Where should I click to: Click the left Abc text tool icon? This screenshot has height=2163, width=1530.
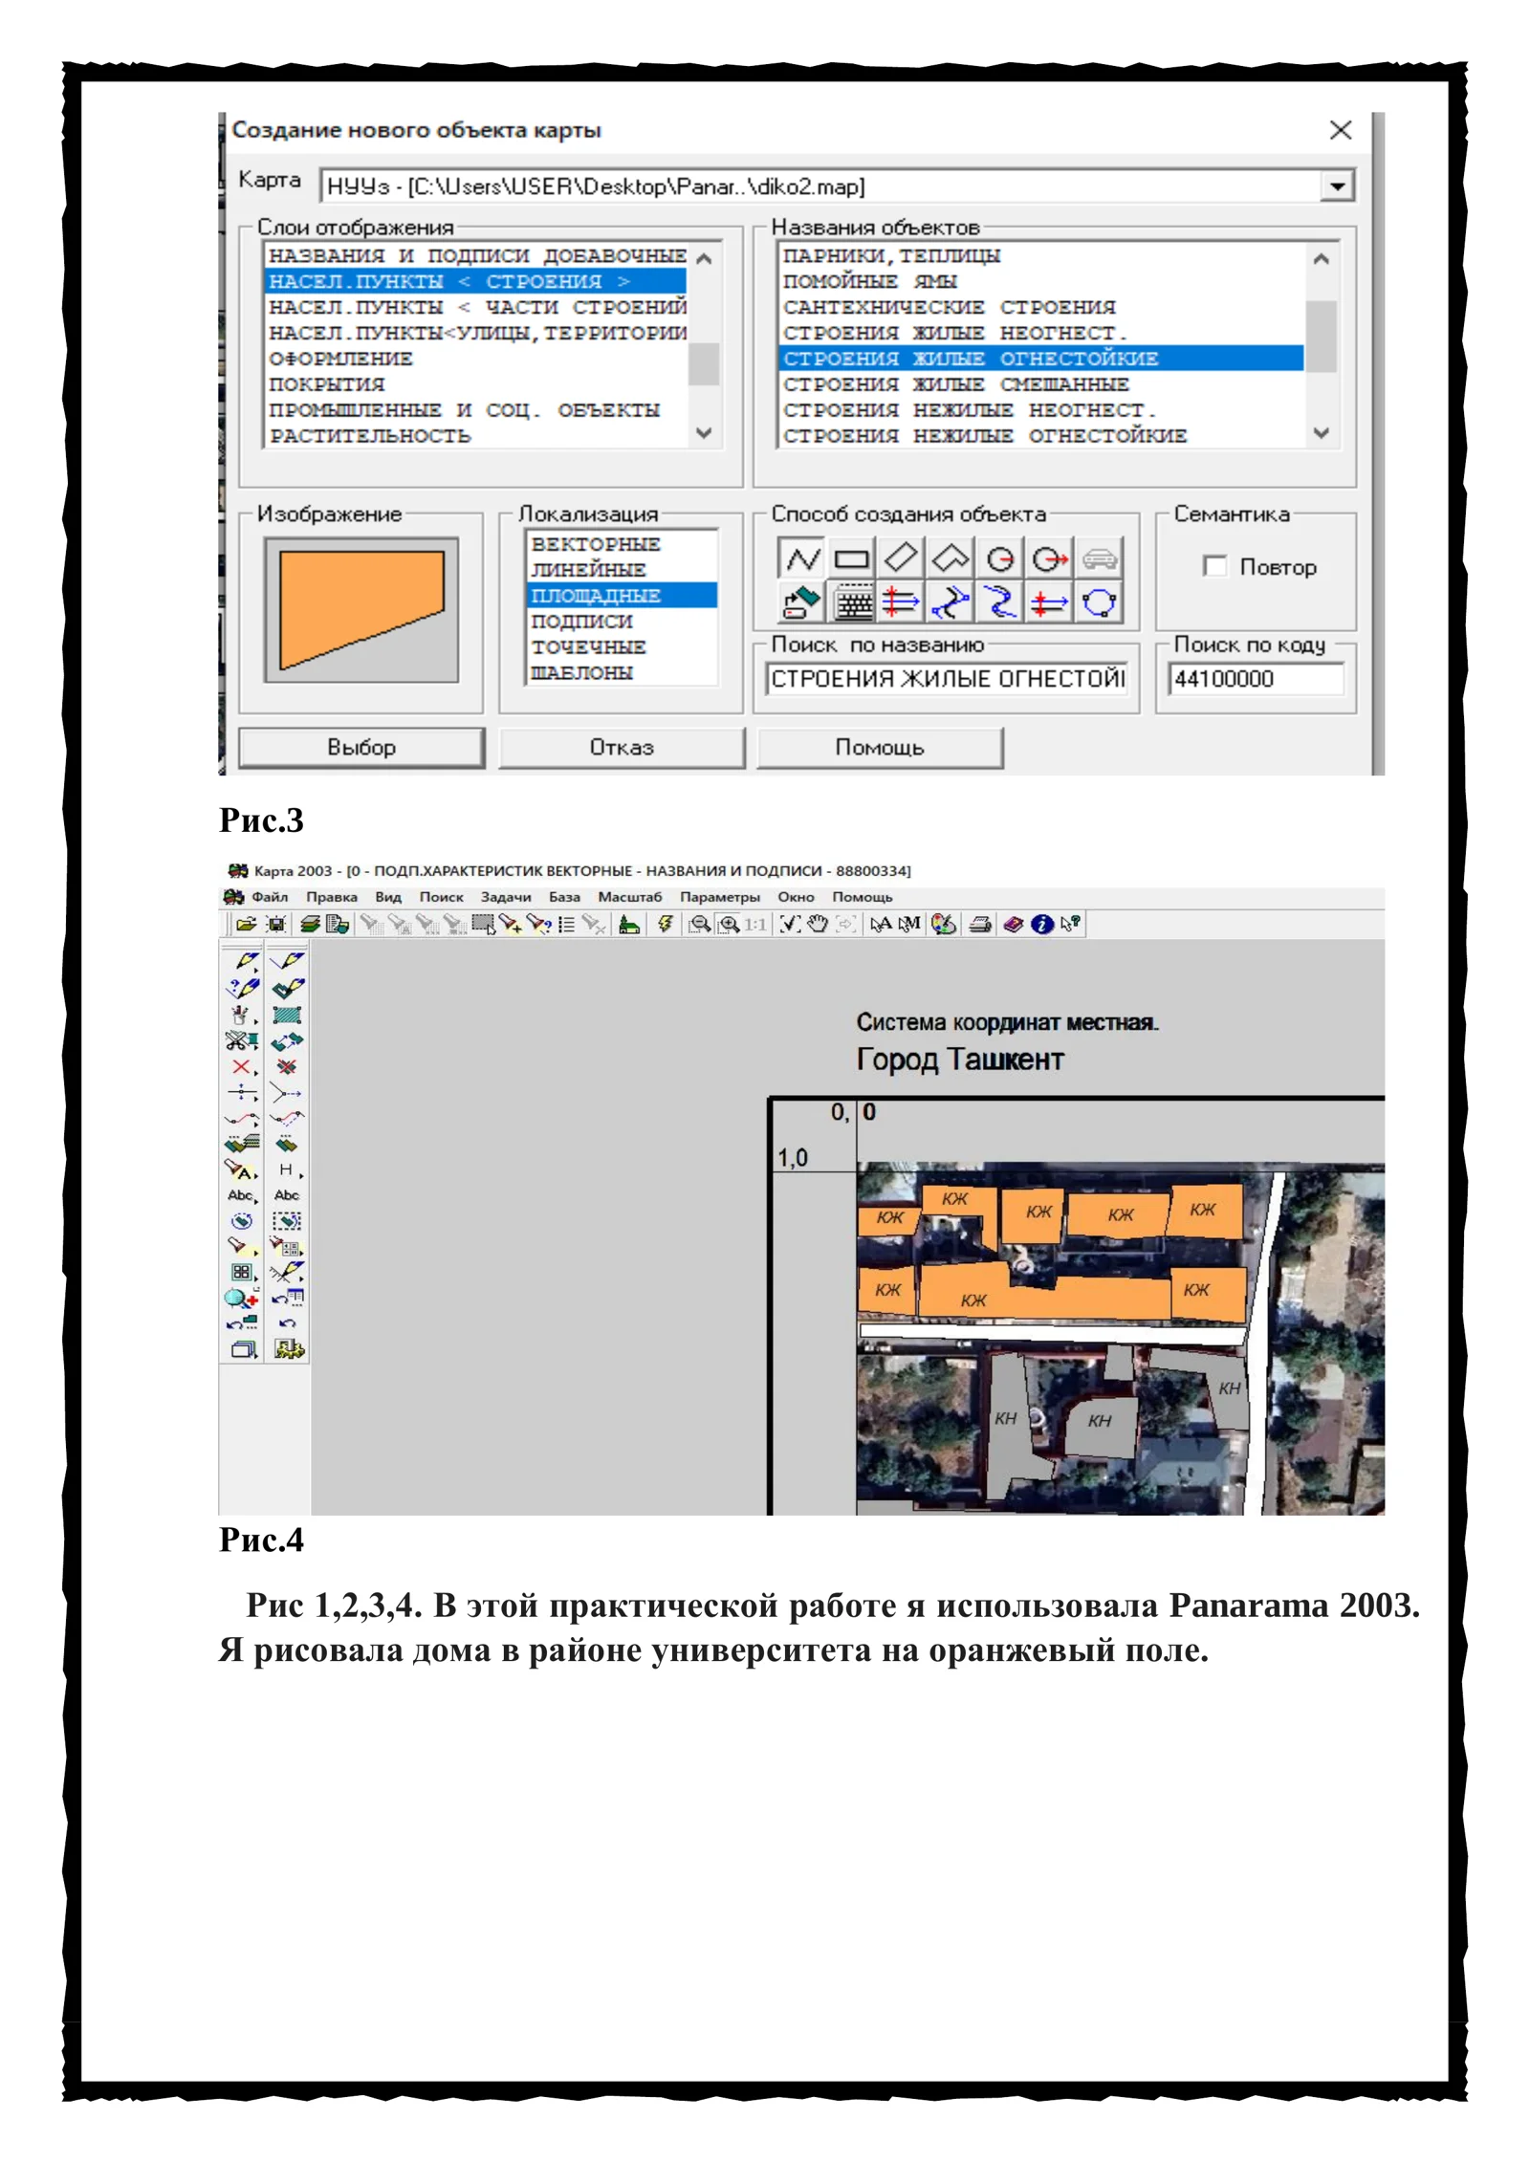[x=242, y=1195]
